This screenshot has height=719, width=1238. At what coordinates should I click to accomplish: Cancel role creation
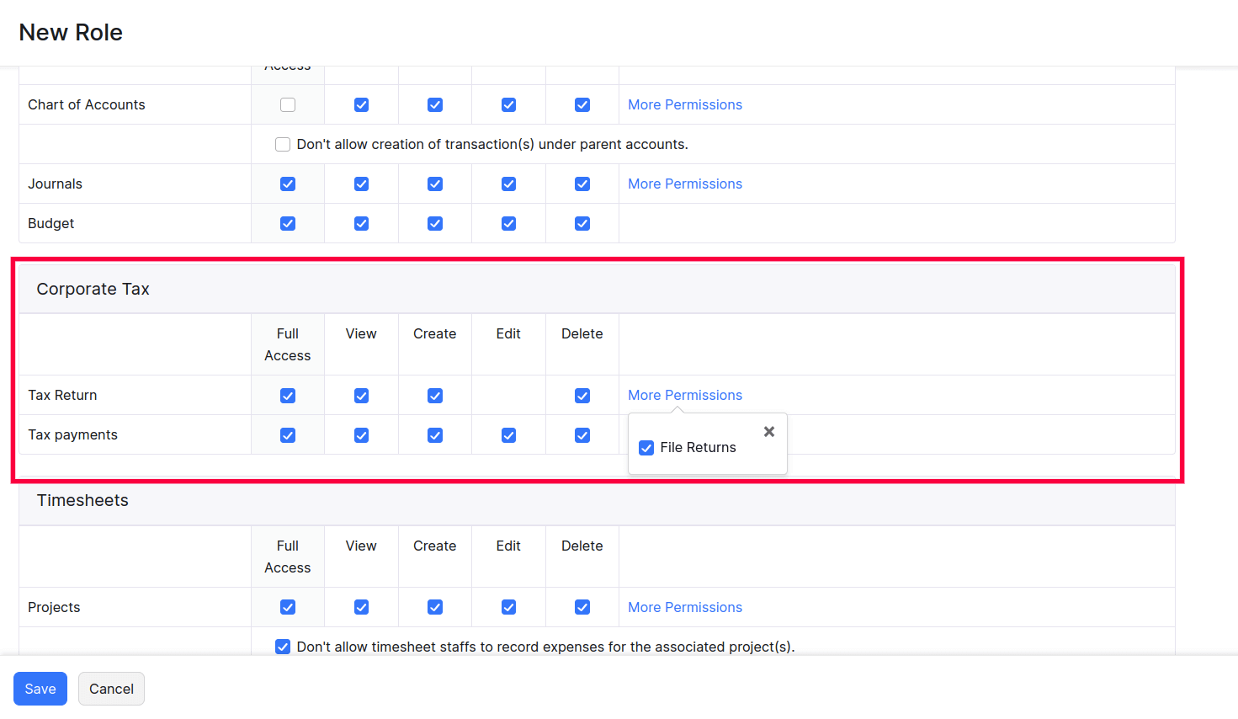(x=111, y=689)
